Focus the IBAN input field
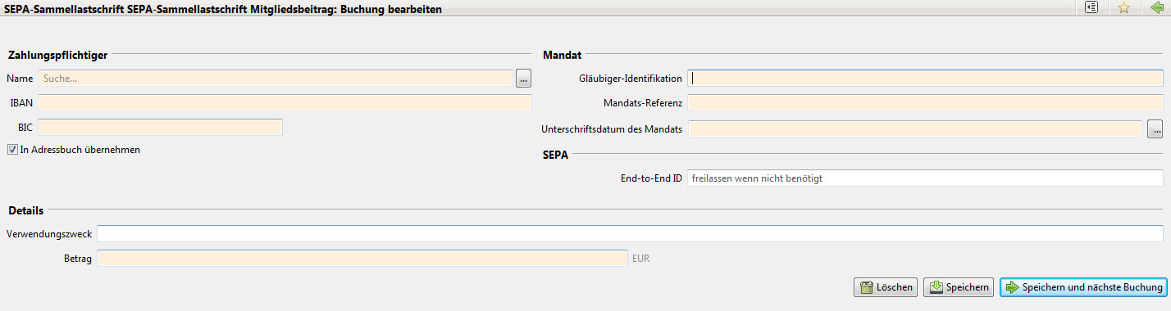The width and height of the screenshot is (1171, 311). pyautogui.click(x=285, y=102)
